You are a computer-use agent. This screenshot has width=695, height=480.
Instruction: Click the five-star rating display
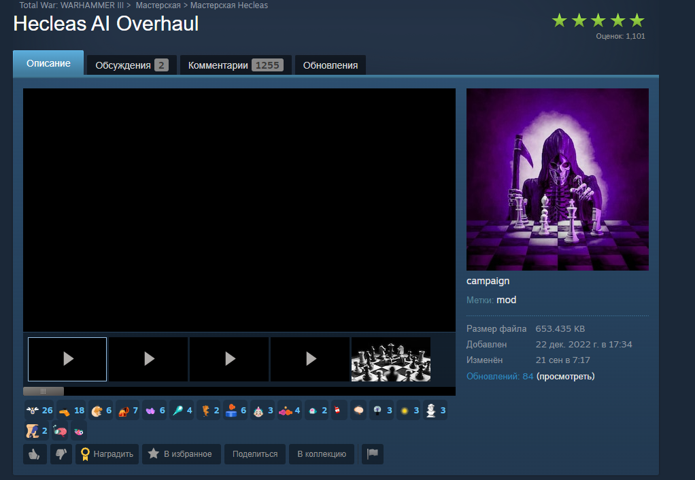[598, 20]
